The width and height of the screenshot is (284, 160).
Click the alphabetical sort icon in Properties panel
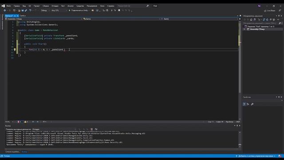click(248, 104)
